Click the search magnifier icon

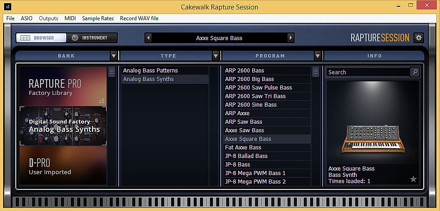[x=414, y=72]
